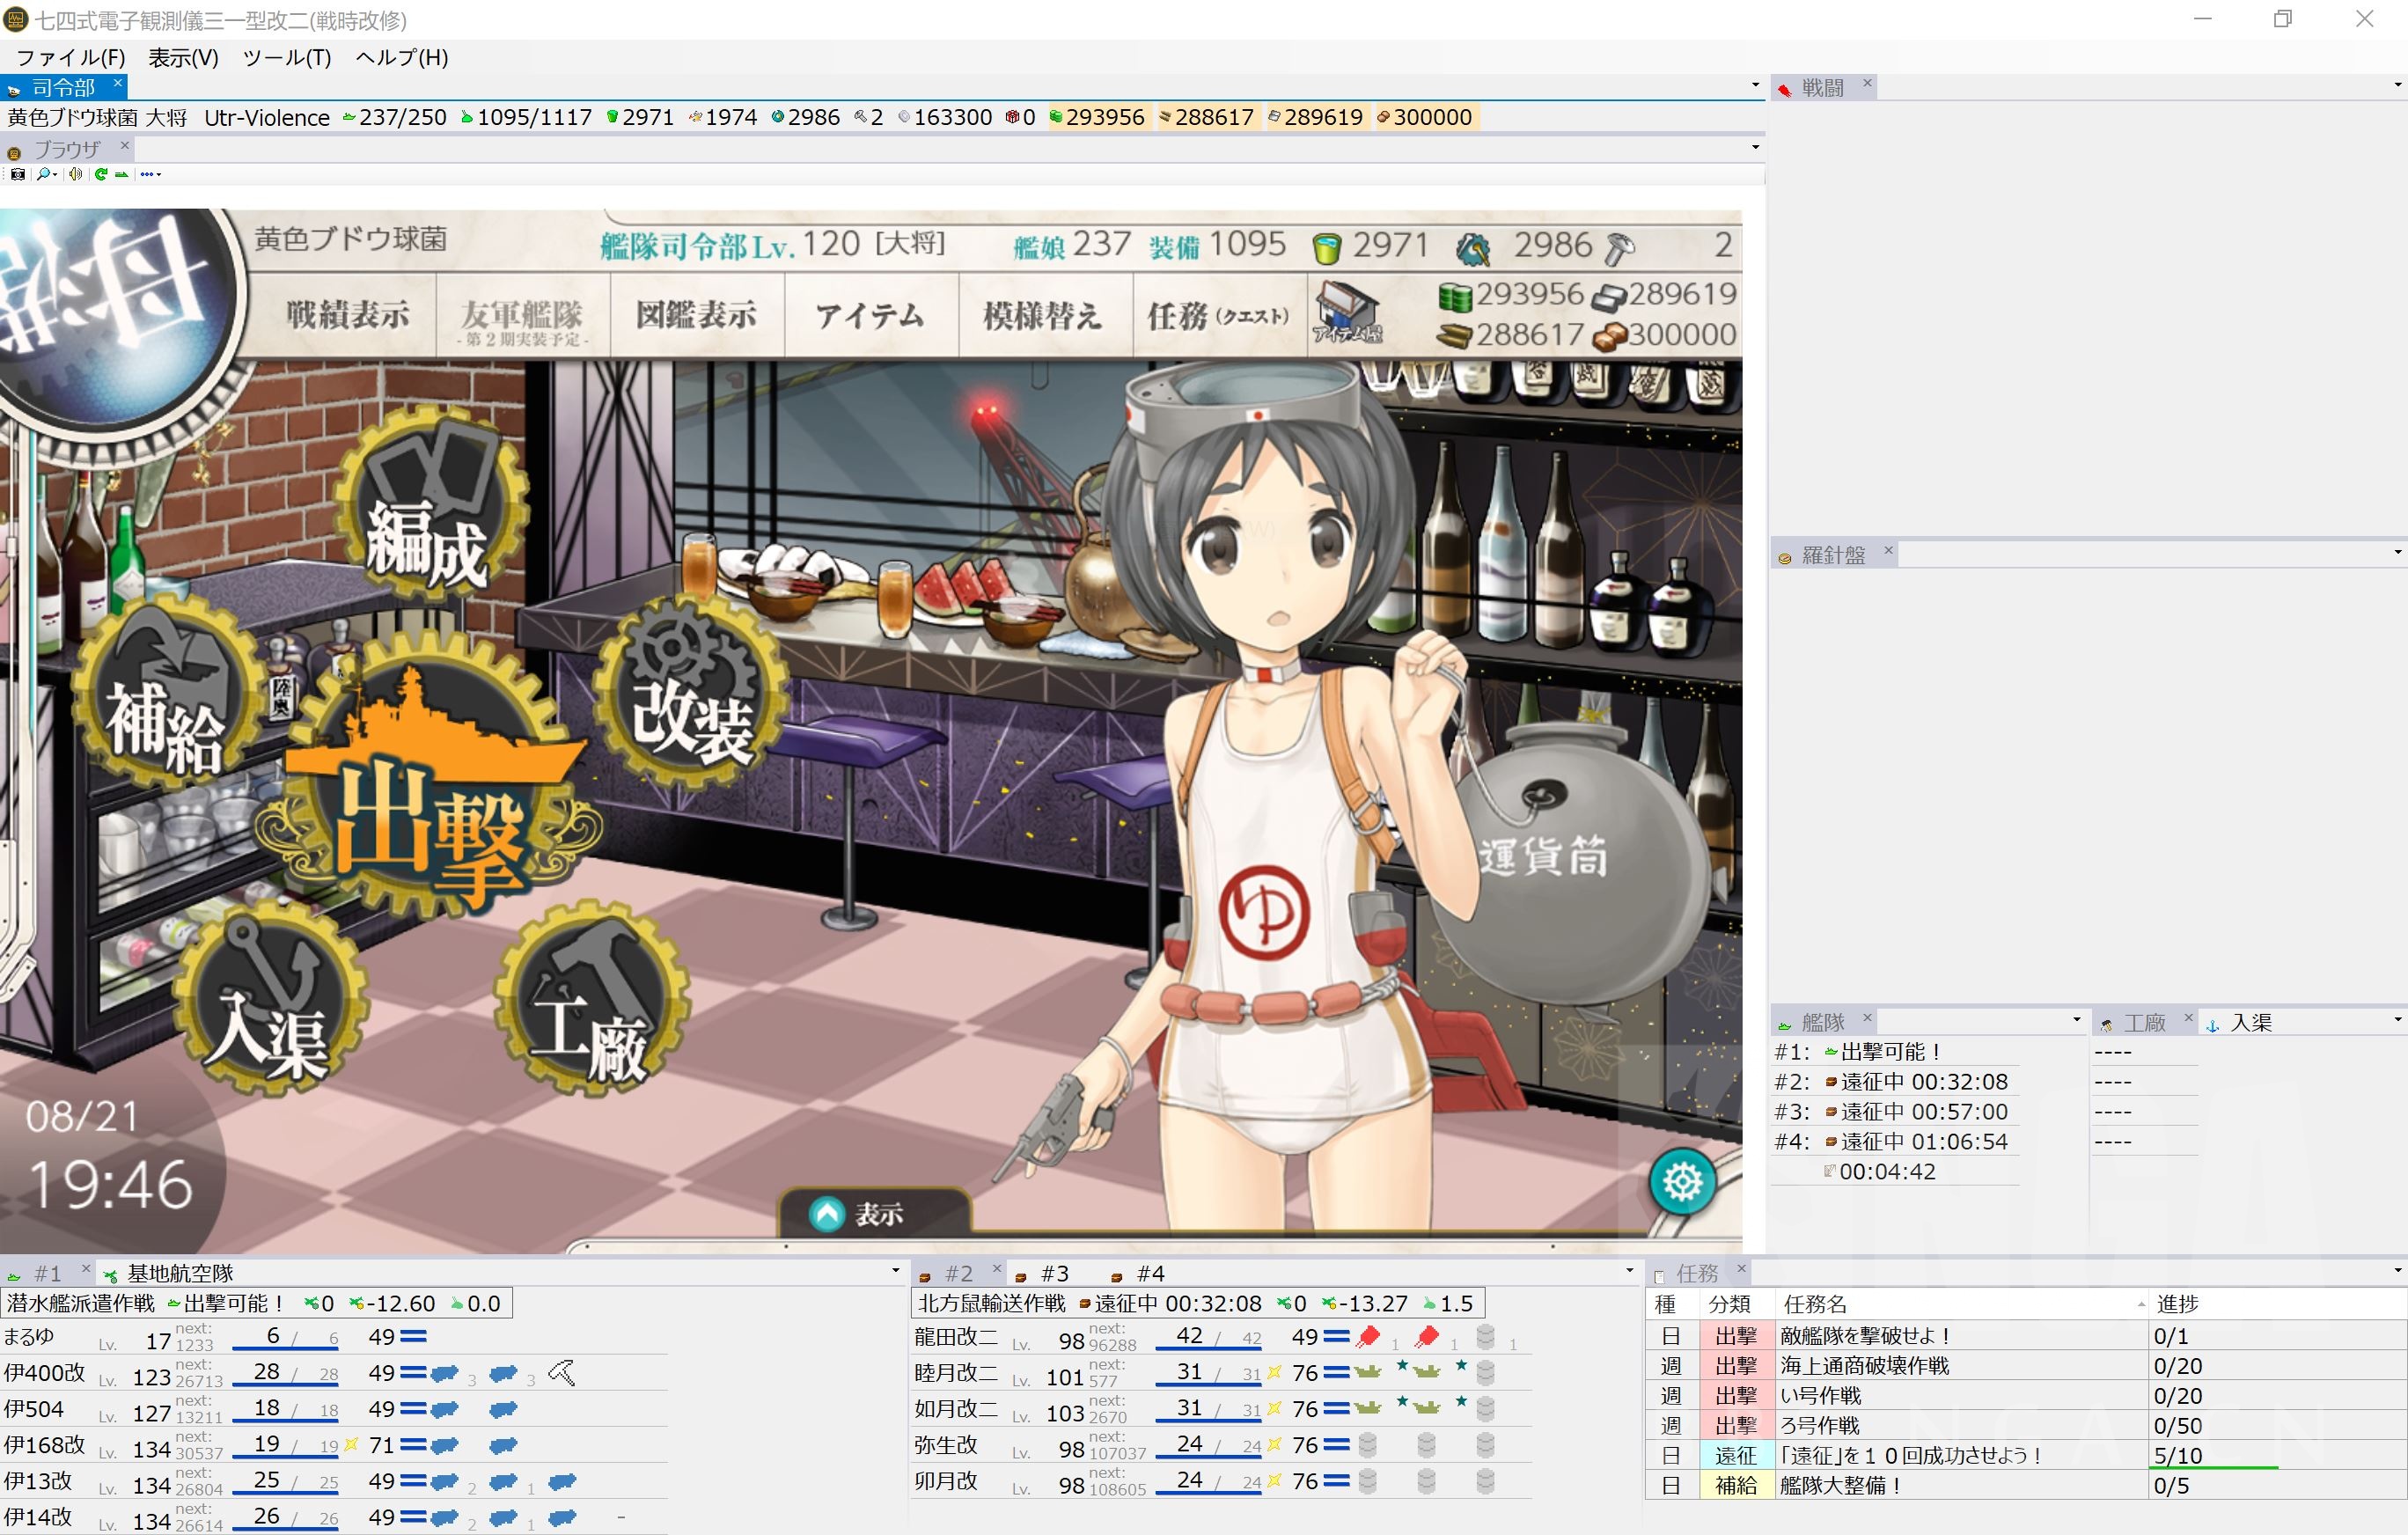
Task: Click the 任務 (クエスト) quest button
Action: click(x=1218, y=316)
